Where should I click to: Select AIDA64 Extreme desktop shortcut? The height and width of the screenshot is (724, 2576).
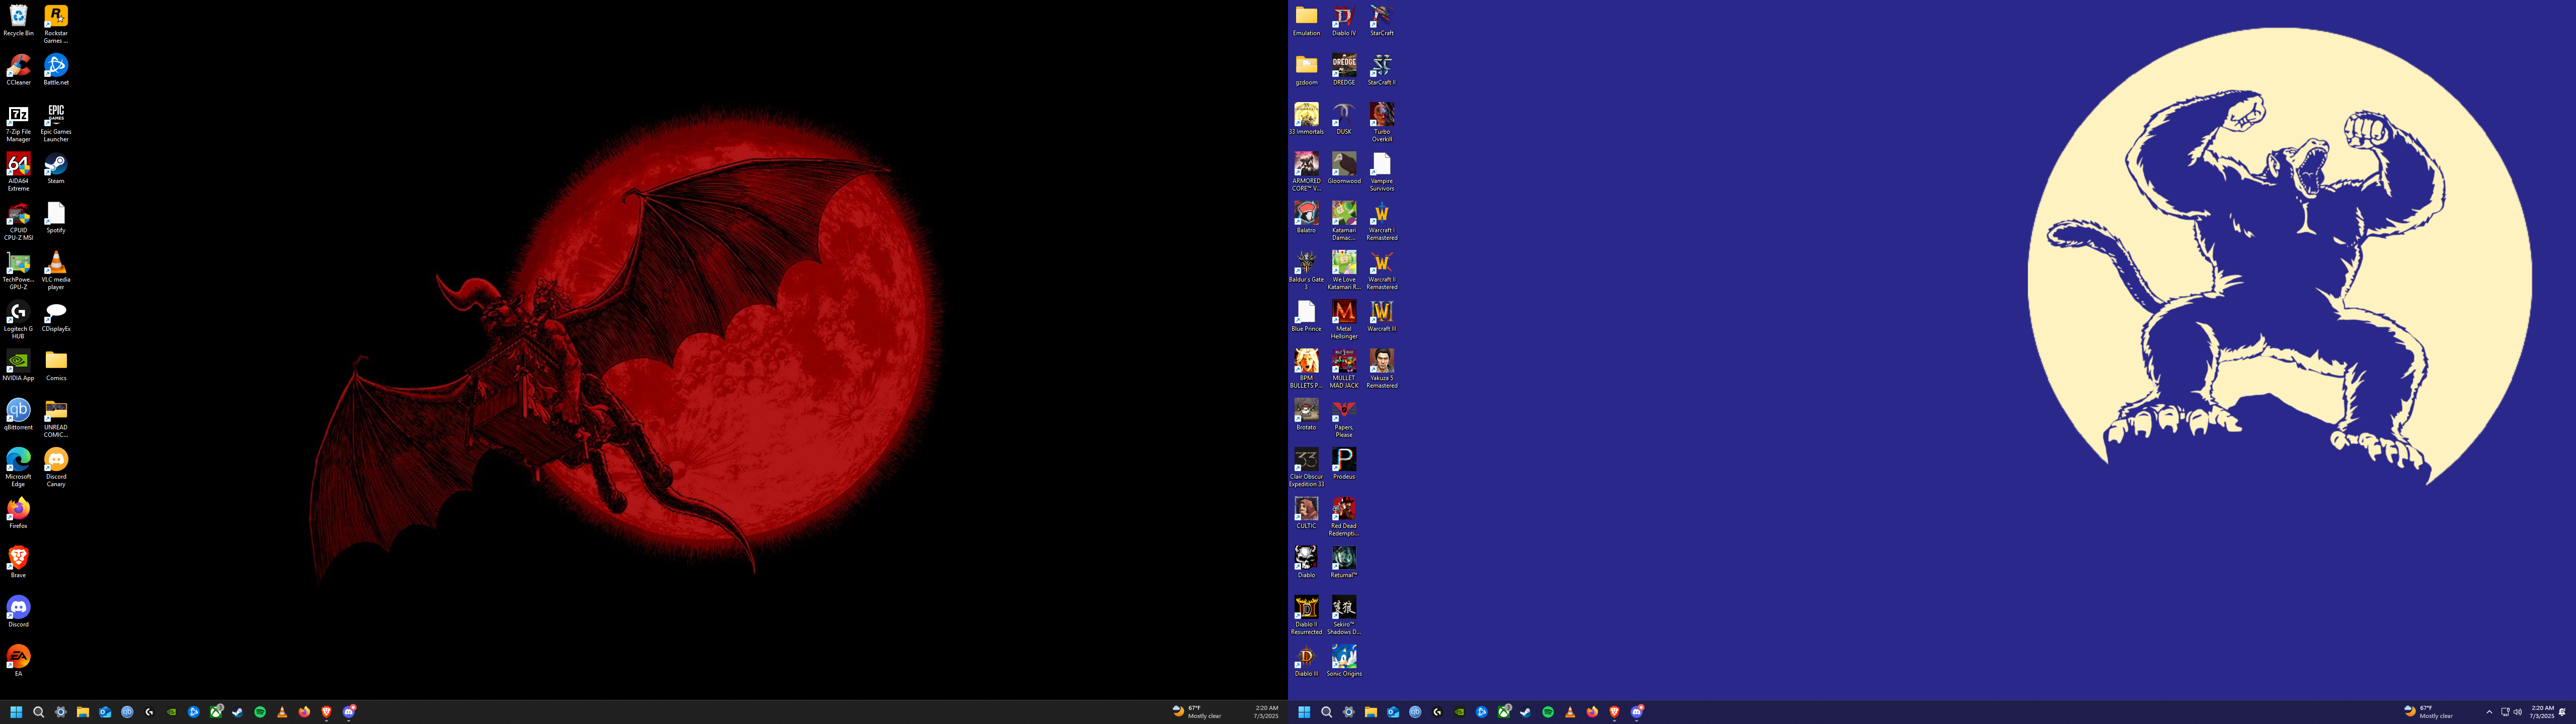pos(18,172)
